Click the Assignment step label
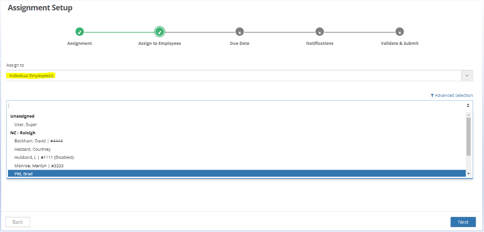 tap(80, 43)
